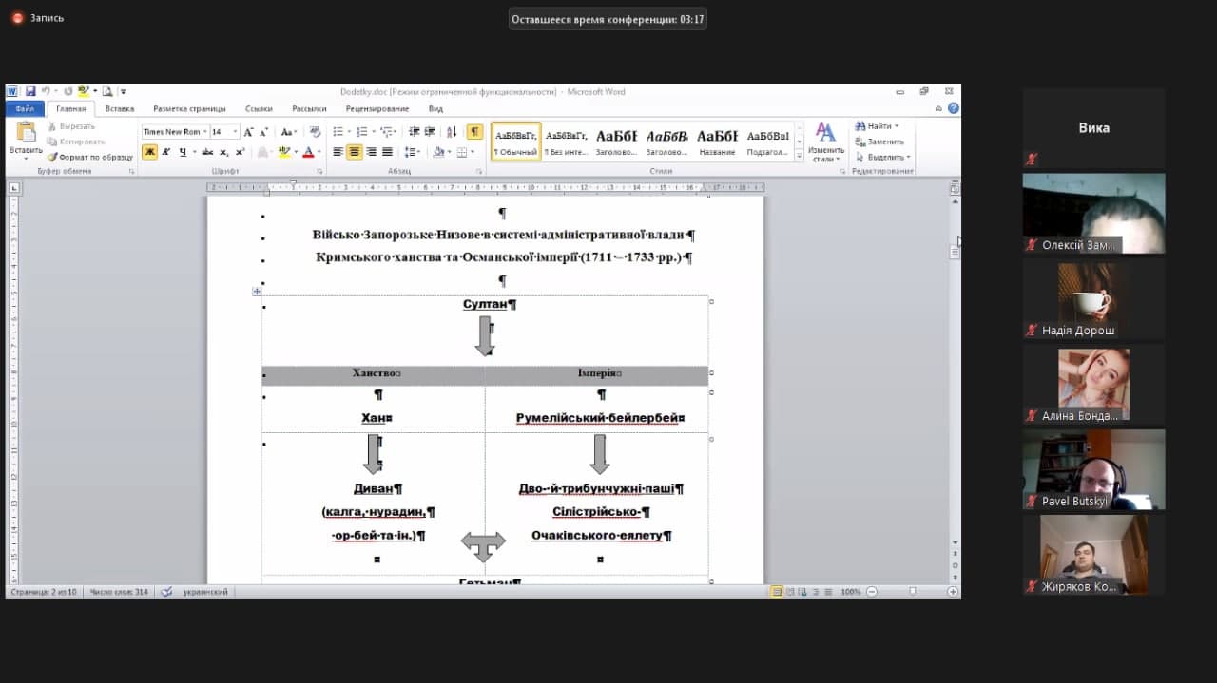
Task: Toggle italic formatting (К) button
Action: click(x=165, y=152)
